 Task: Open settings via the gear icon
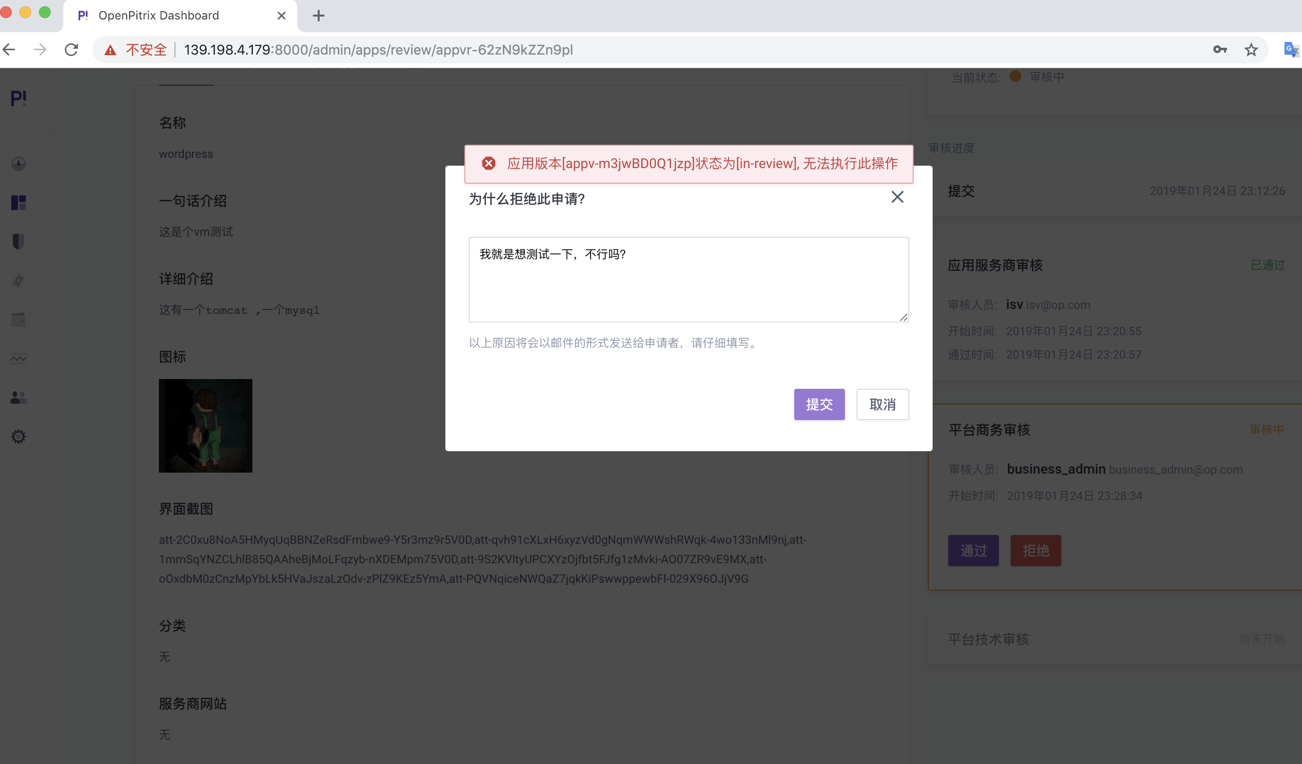pyautogui.click(x=18, y=437)
